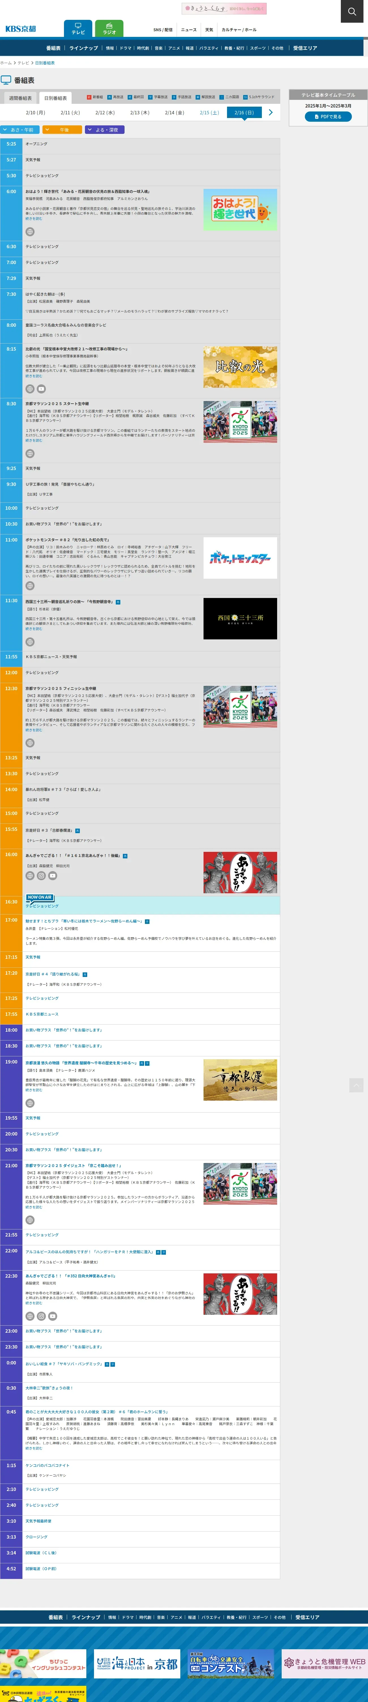Open おいしい給食 #7 program link

64,1364
